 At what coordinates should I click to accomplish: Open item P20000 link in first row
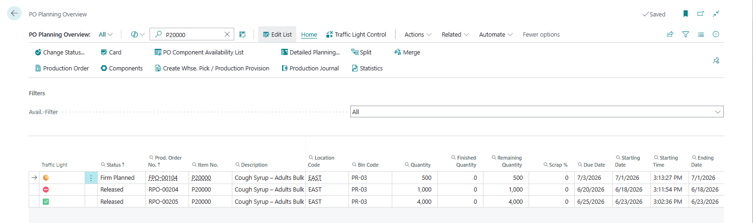coord(201,178)
